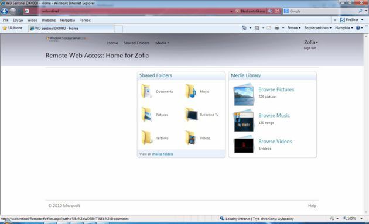
Task: Click the Print icon in command bar
Action: 277,28
